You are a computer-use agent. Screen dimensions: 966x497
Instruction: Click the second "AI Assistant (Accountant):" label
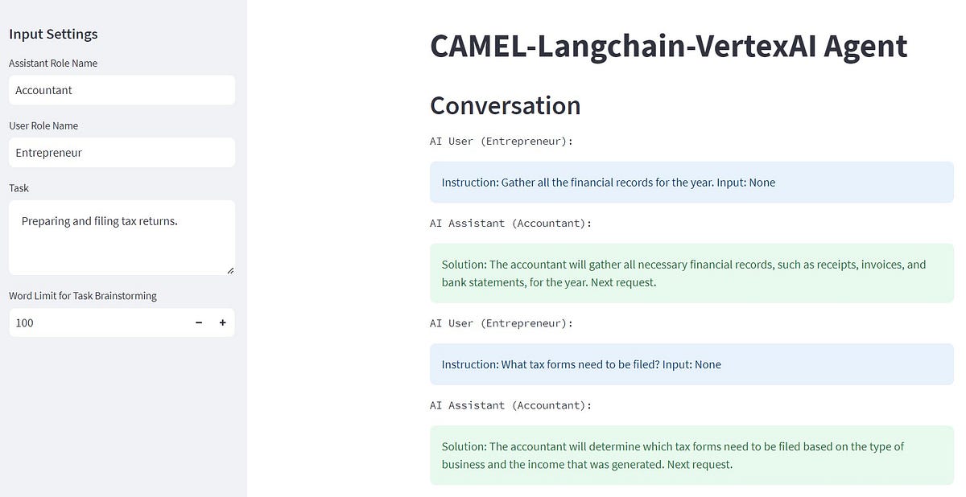[510, 405]
